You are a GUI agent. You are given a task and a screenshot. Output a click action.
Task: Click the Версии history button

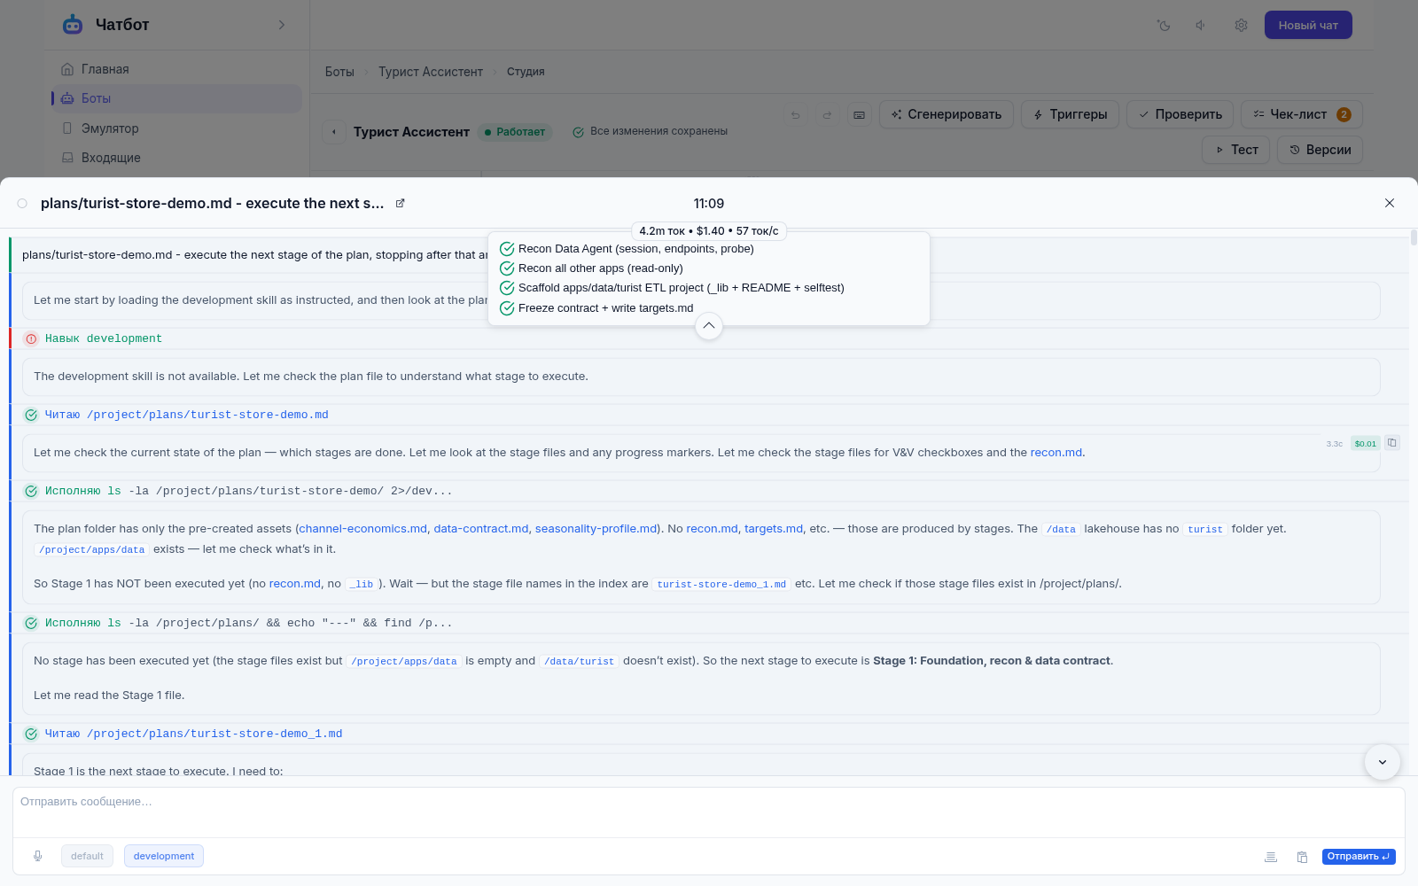[x=1320, y=150]
